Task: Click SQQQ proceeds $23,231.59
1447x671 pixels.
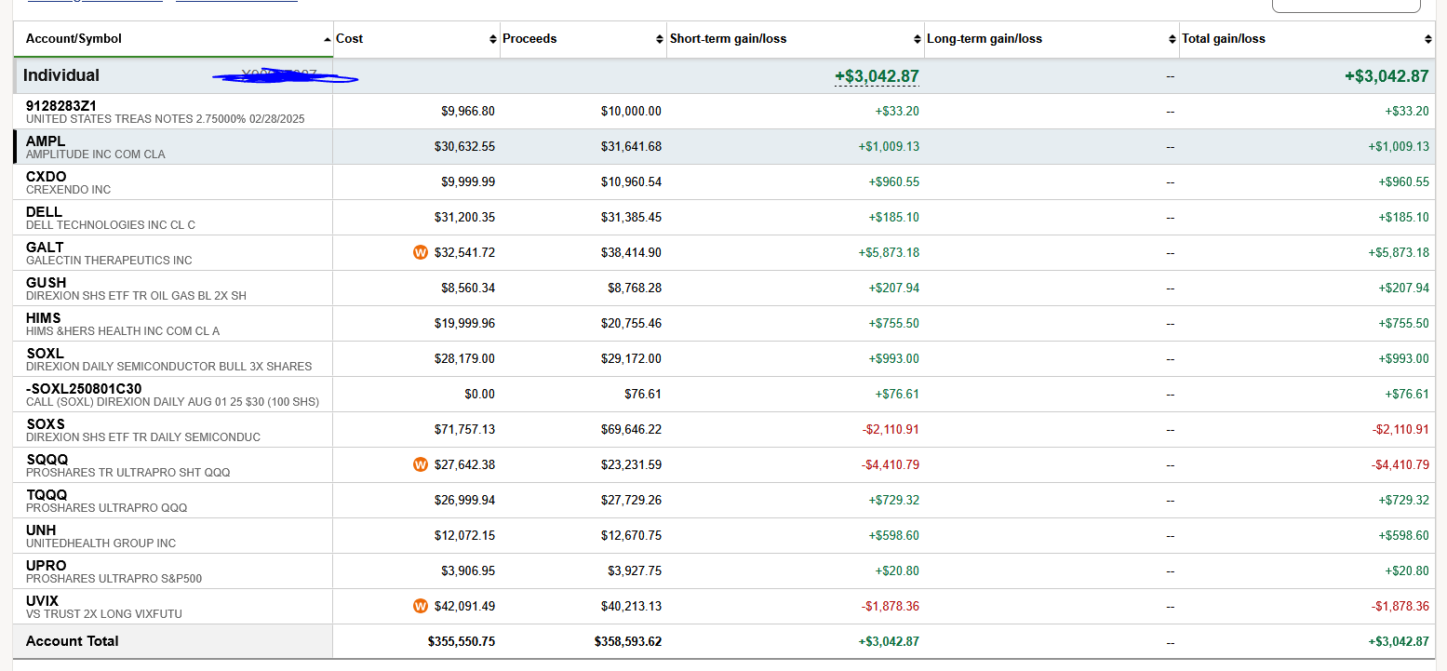Action: tap(631, 464)
